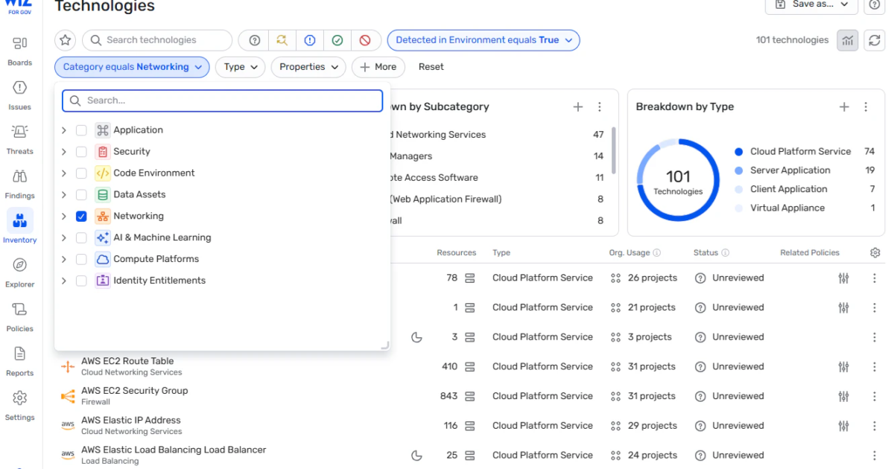
Task: Open the AWS EC2 Security Group technology
Action: pyautogui.click(x=134, y=391)
